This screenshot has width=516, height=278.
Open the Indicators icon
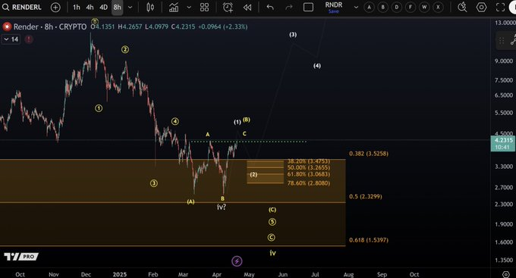174,8
